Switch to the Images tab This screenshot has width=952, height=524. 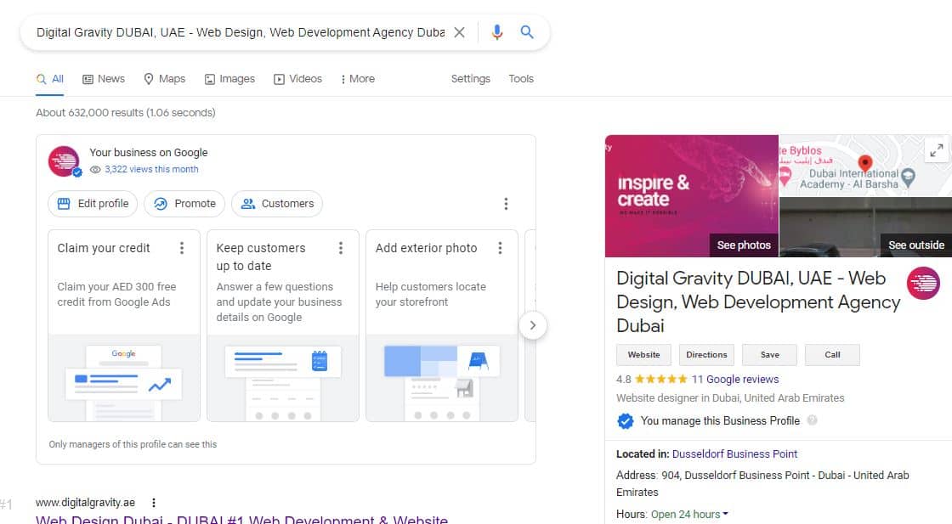pyautogui.click(x=229, y=79)
